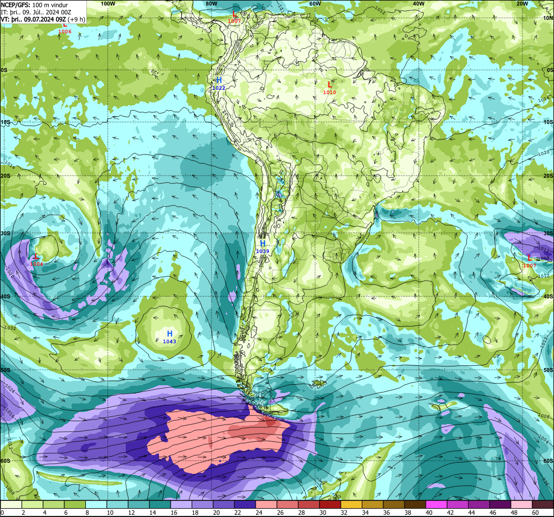Image resolution: width=554 pixels, height=517 pixels.
Task: Pick the deep indigo swatch between 22 and 24
Action: 245,505
